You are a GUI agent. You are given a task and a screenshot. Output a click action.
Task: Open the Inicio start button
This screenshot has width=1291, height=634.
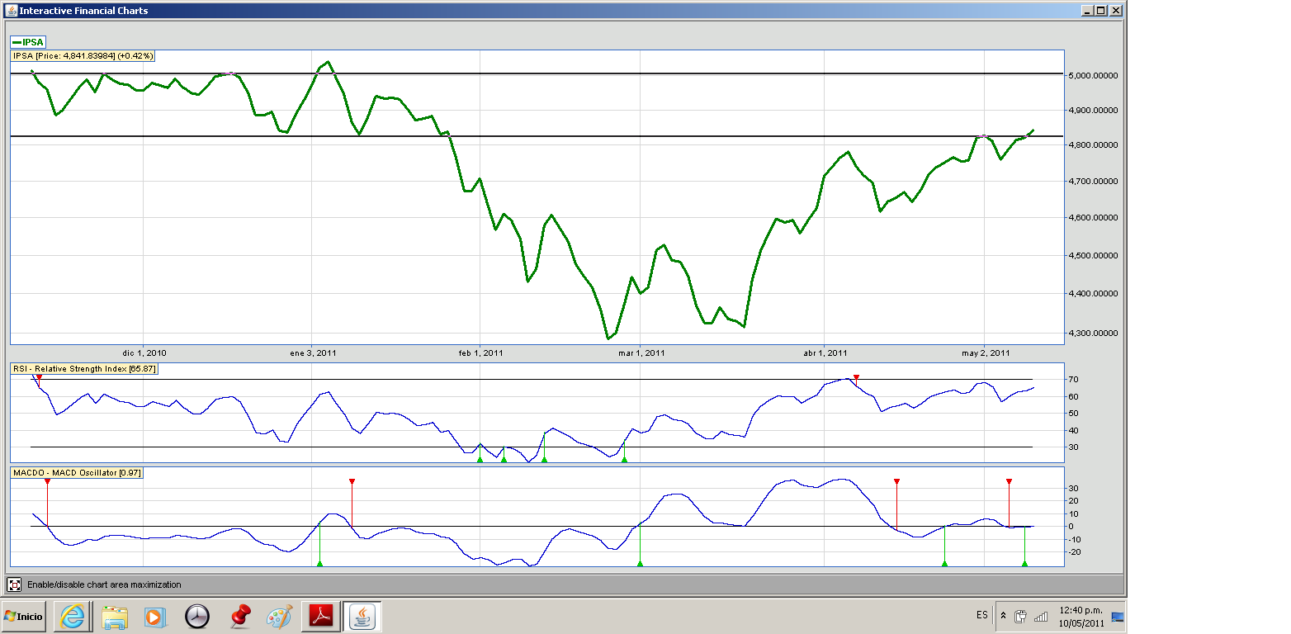tap(24, 616)
